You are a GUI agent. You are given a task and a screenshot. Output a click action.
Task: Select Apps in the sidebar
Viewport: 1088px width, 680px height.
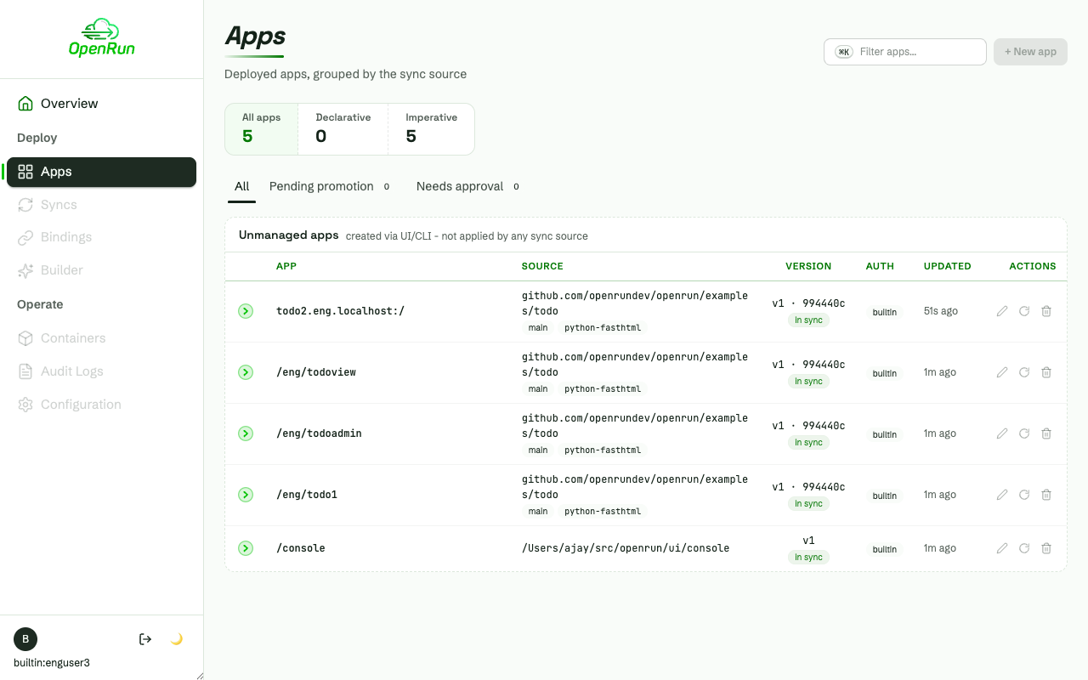(101, 172)
